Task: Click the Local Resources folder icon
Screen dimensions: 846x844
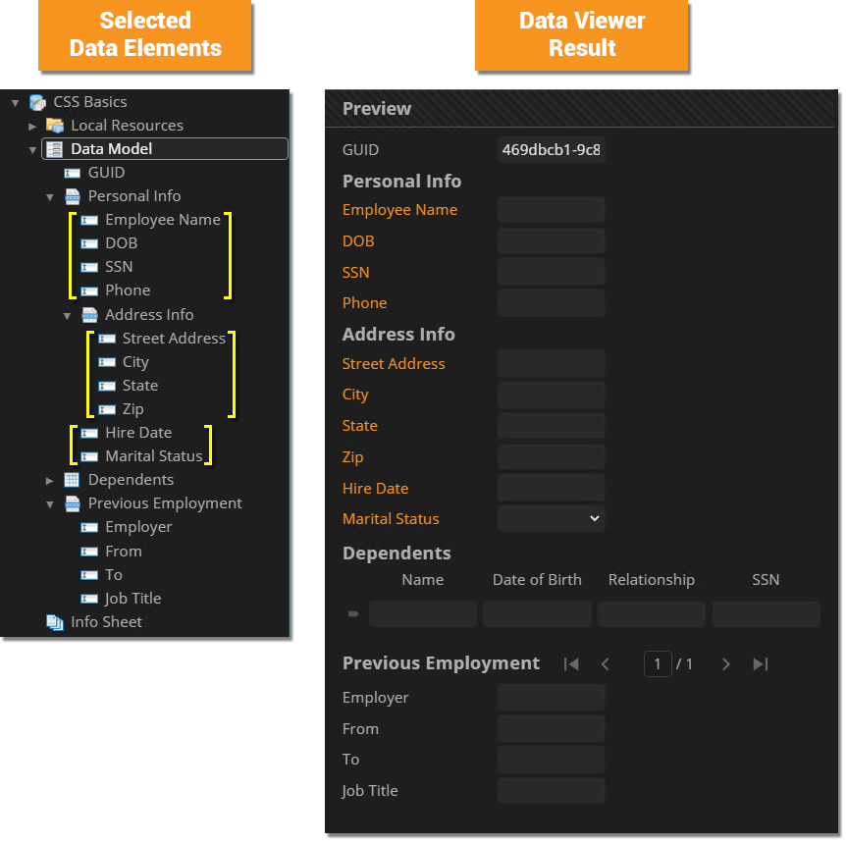Action: coord(55,126)
